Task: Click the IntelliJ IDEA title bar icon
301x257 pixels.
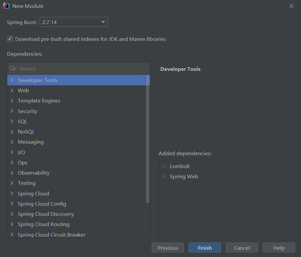Action: (6, 6)
